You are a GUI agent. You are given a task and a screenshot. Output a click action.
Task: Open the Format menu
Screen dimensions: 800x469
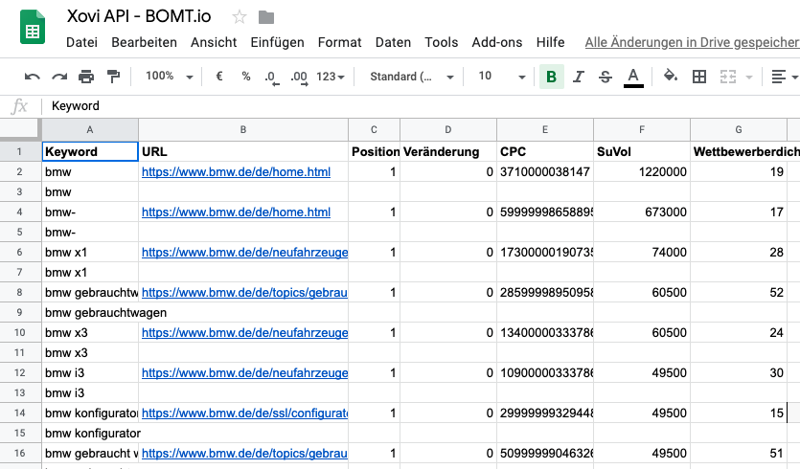tap(339, 42)
